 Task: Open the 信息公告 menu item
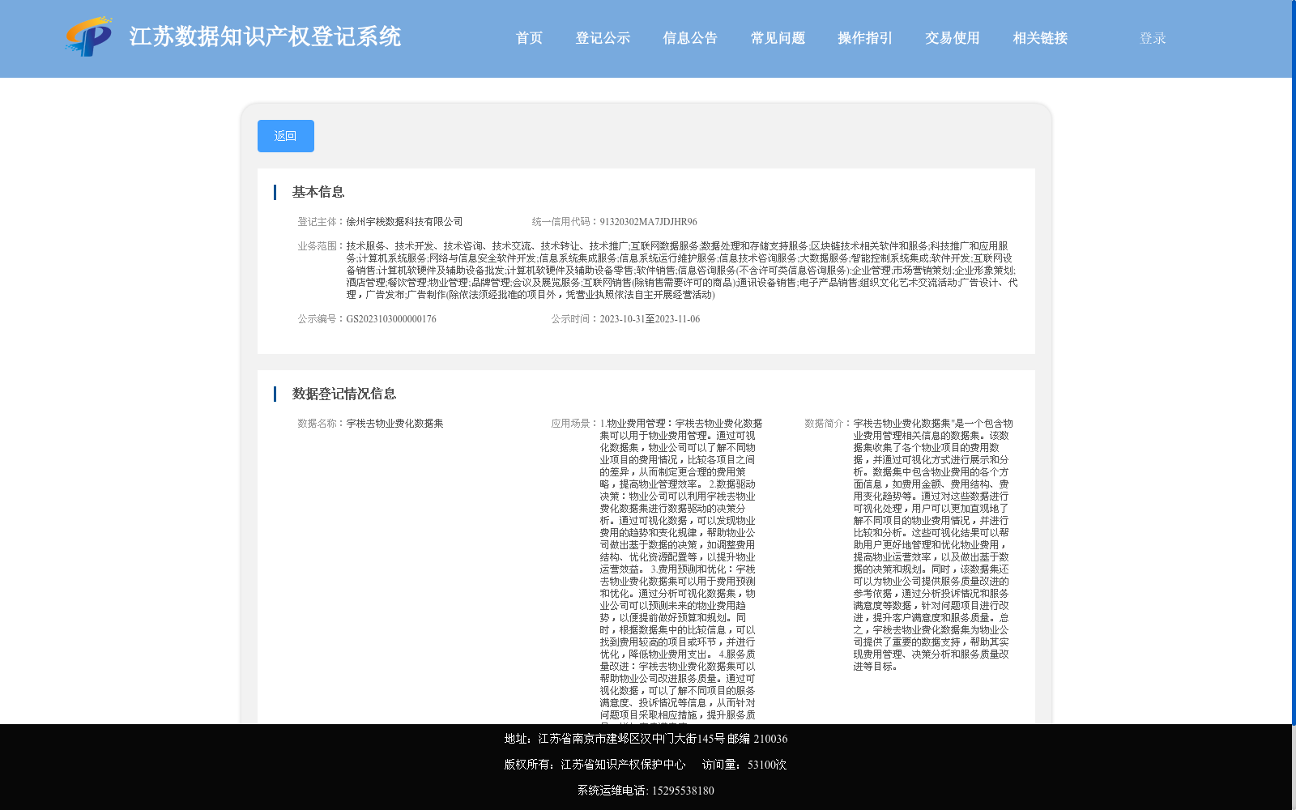[690, 38]
